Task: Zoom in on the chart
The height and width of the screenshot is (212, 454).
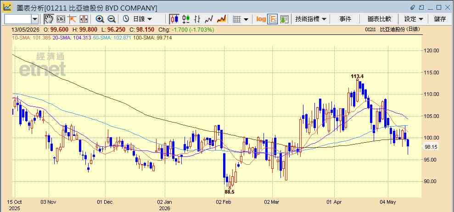Action: [100, 19]
